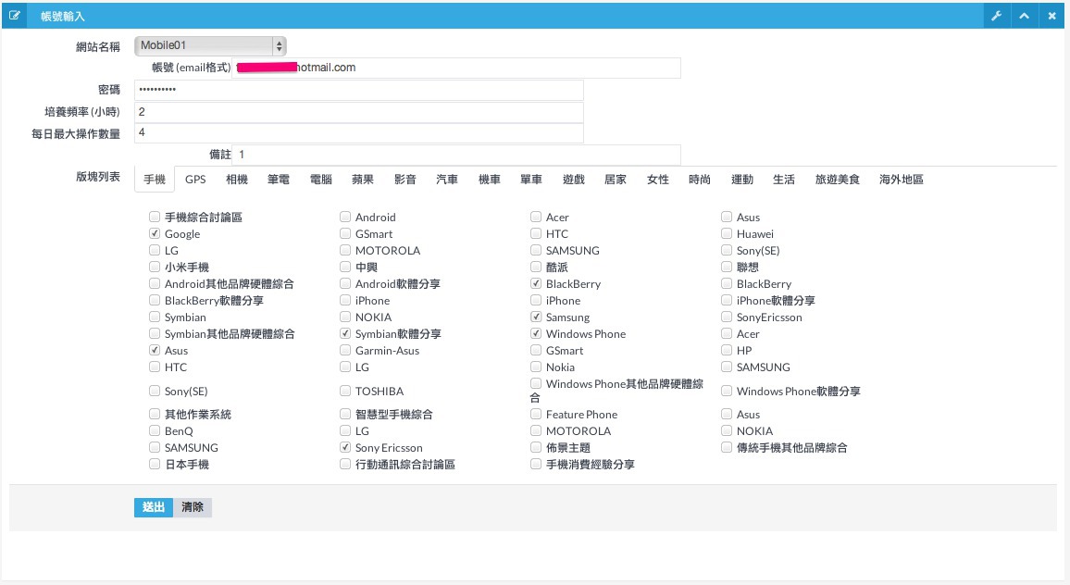This screenshot has width=1070, height=585.
Task: Open the wrench settings icon
Action: coord(996,16)
